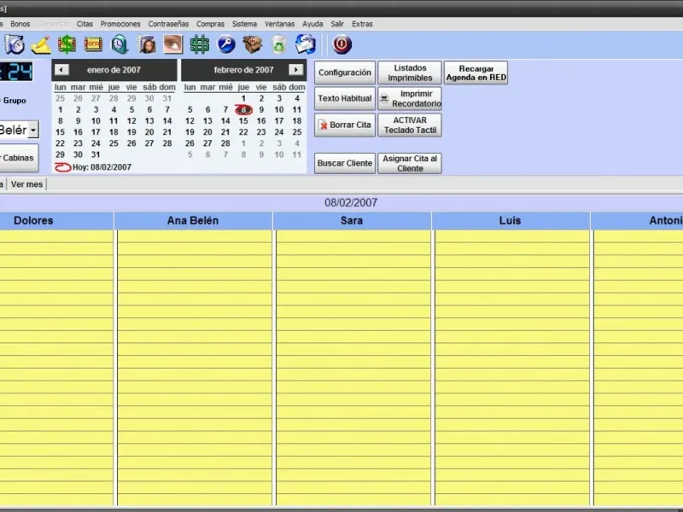
Task: Click the cardboard box purchases icon
Action: pyautogui.click(x=253, y=44)
